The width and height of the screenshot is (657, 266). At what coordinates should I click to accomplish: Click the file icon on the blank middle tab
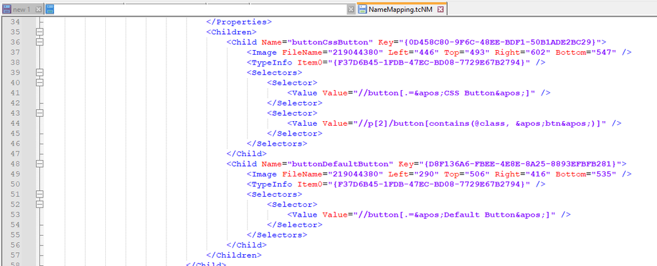point(51,9)
